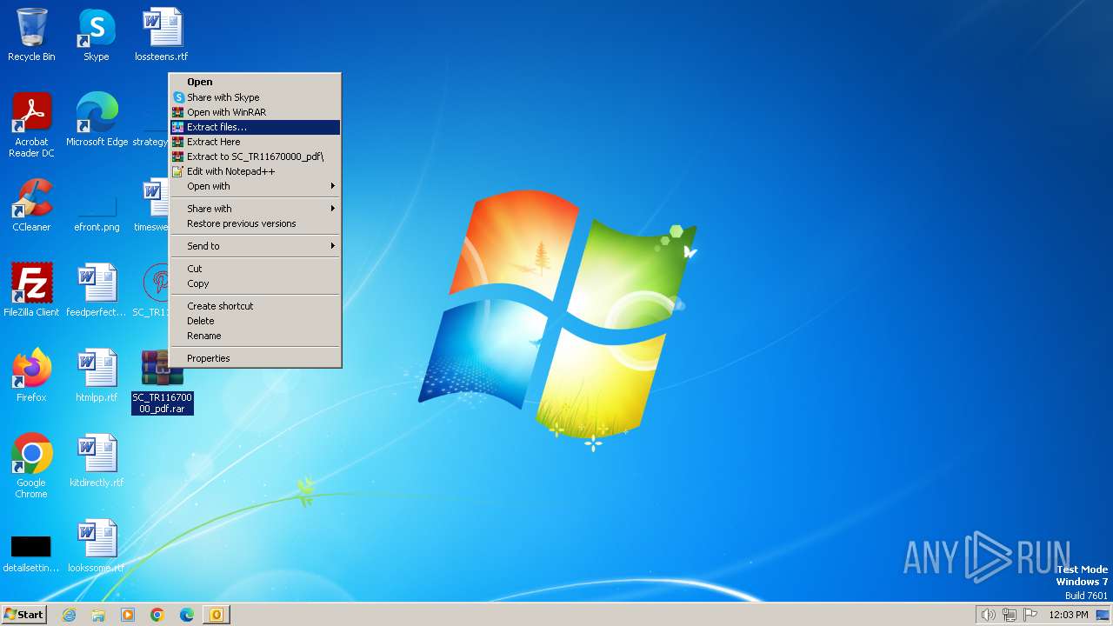This screenshot has height=626, width=1113.
Task: Click the taskbar clock showing 12:03 PM
Action: pyautogui.click(x=1069, y=615)
